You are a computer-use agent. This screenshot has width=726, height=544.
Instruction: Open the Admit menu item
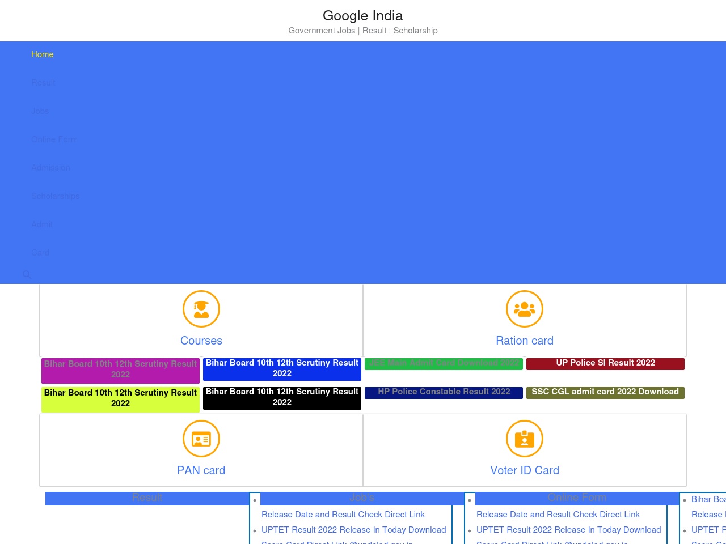click(x=42, y=224)
